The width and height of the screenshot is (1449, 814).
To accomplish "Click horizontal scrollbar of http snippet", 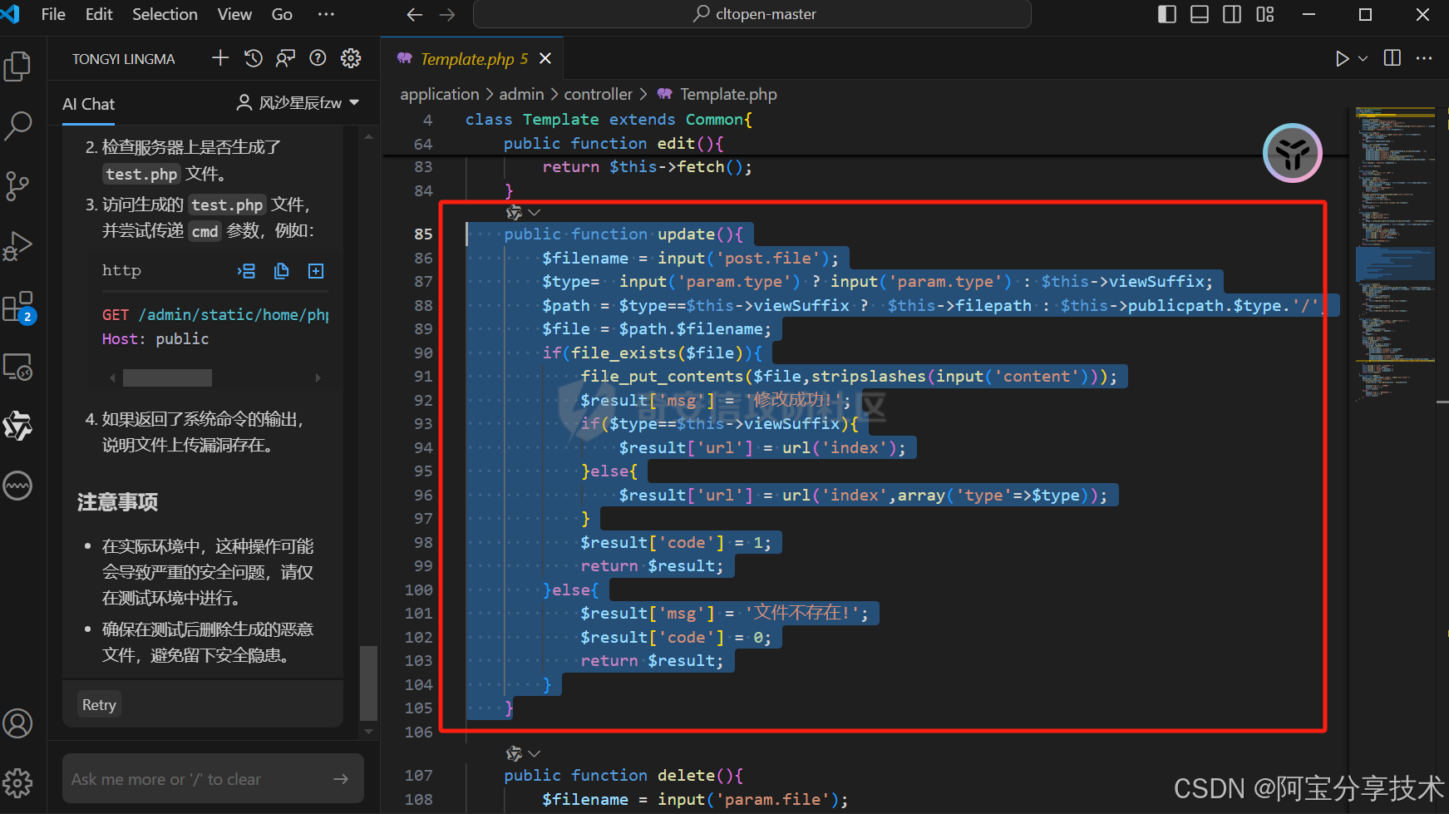I will pyautogui.click(x=167, y=378).
